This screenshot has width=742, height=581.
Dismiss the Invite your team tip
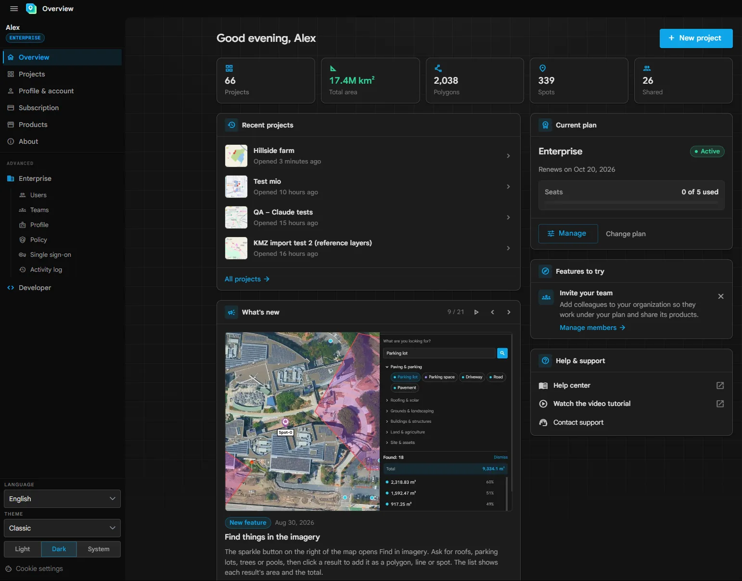(721, 296)
